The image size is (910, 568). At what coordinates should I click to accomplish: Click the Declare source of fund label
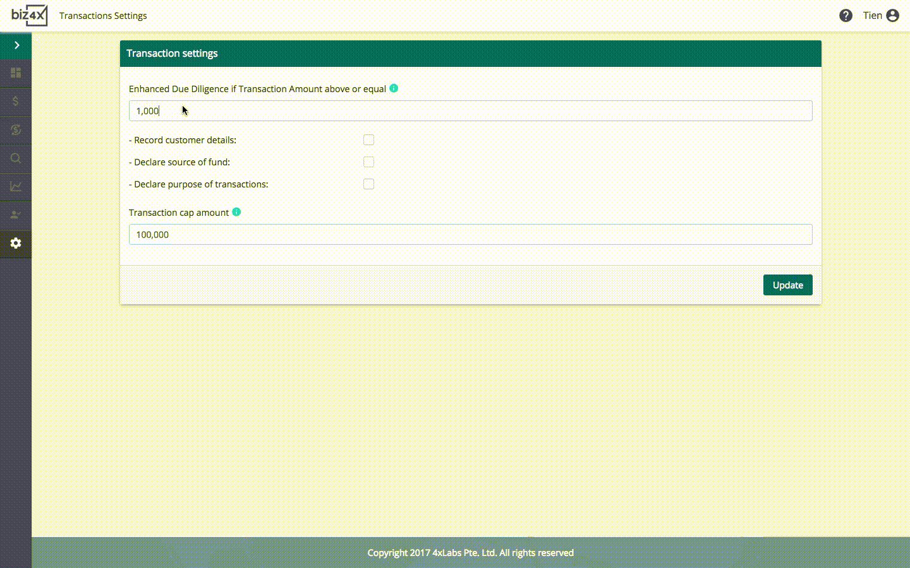179,162
